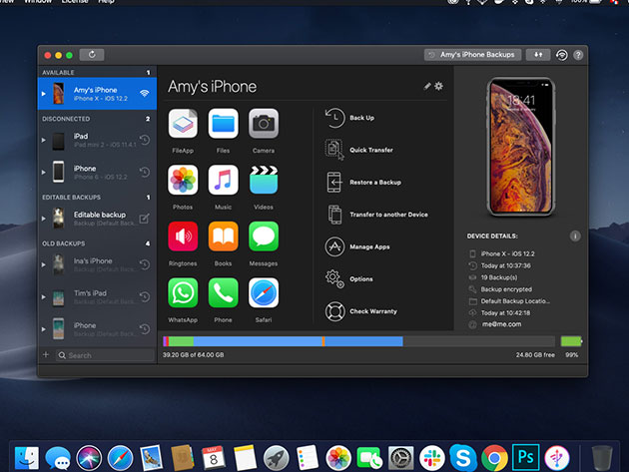The height and width of the screenshot is (472, 629).
Task: Click the device details info icon
Action: click(x=575, y=236)
